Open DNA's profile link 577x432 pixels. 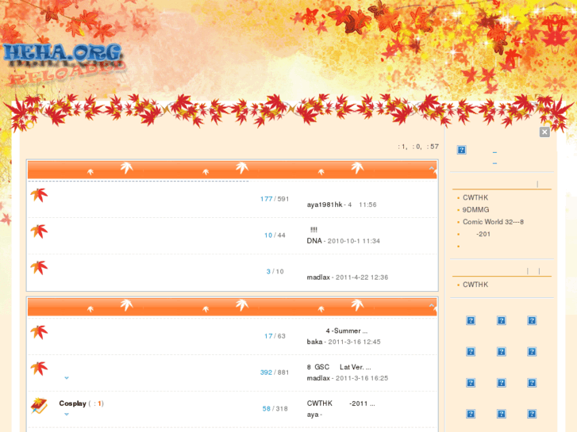tap(314, 241)
